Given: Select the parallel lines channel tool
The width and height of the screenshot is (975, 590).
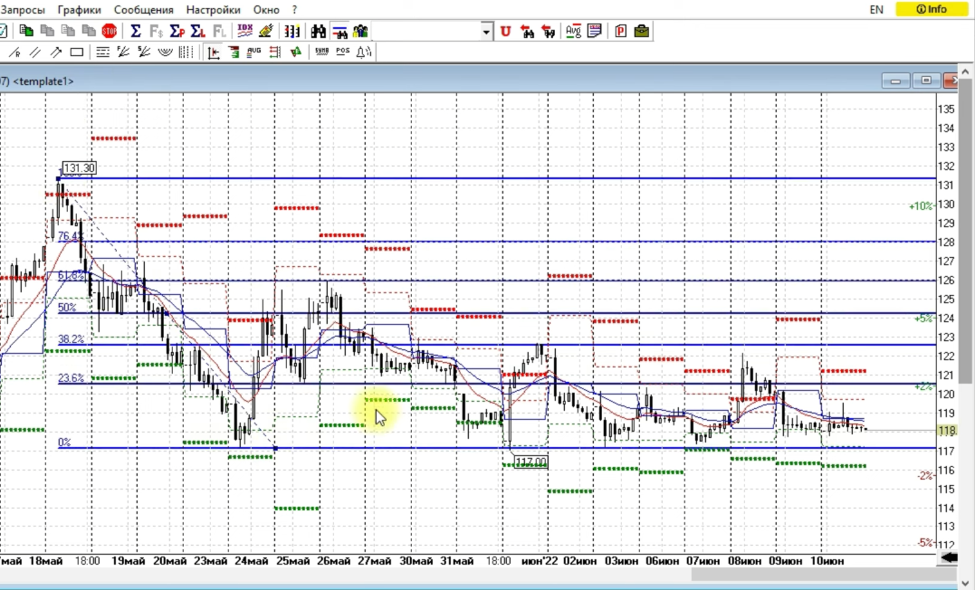Looking at the screenshot, I should [35, 52].
